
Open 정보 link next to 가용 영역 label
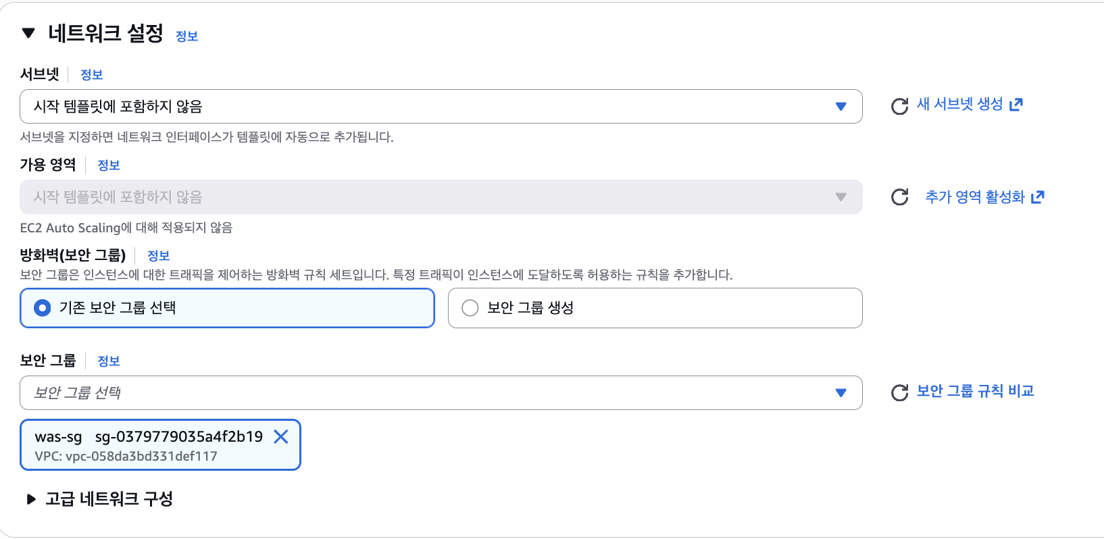point(108,165)
